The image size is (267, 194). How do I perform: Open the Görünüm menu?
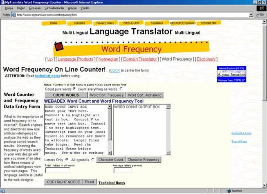pyautogui.click(x=35, y=8)
